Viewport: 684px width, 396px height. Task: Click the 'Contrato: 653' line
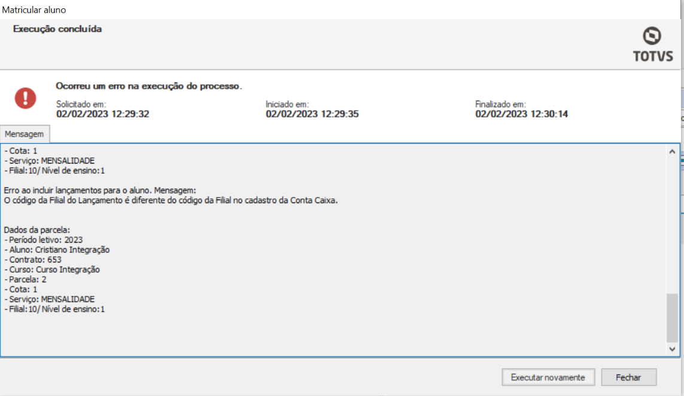click(x=33, y=260)
